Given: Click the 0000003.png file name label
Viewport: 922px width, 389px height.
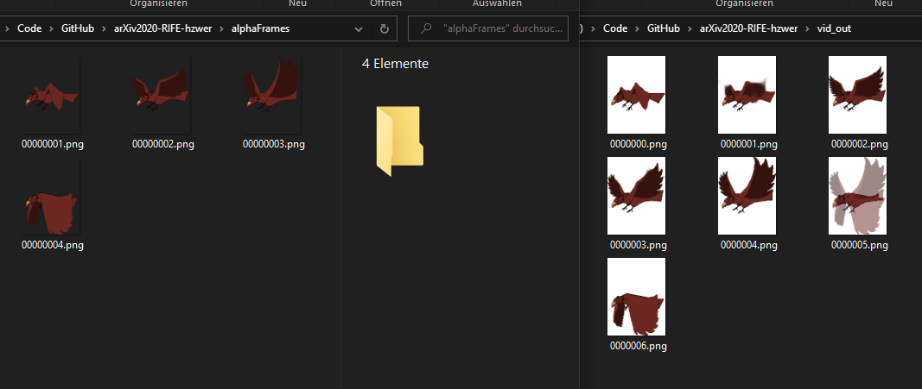Looking at the screenshot, I should 639,245.
